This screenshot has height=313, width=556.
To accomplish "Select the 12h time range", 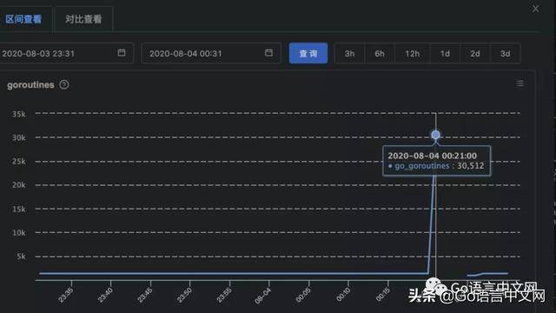I will click(413, 54).
